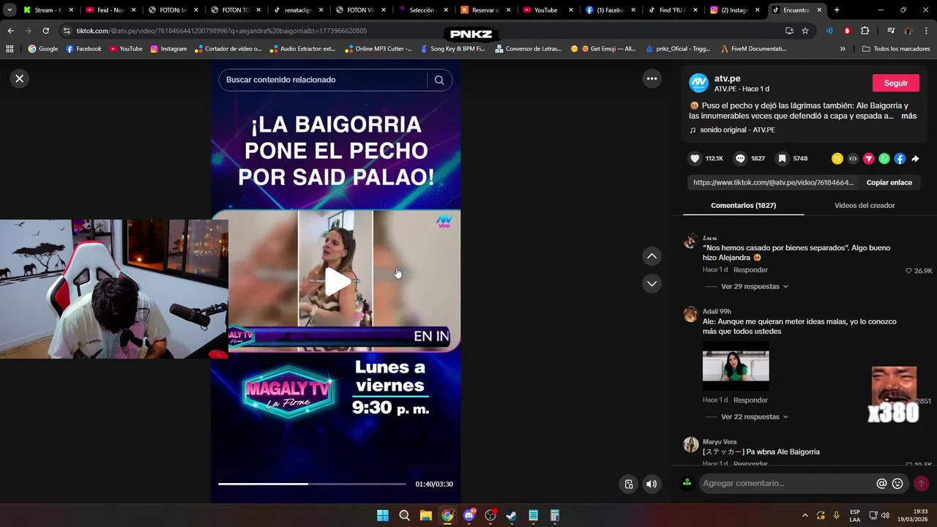937x527 pixels.
Task: Open a new browser tab
Action: point(837,10)
